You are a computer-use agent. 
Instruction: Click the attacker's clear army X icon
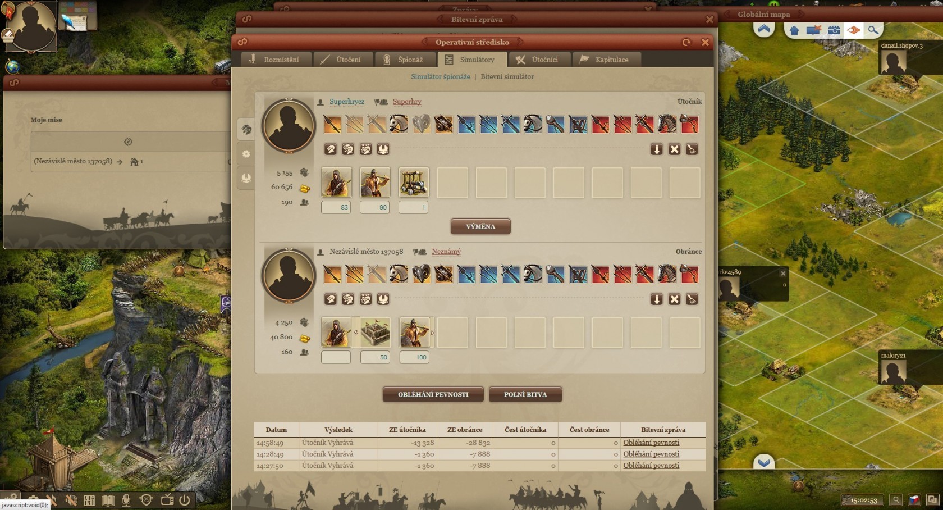point(674,149)
